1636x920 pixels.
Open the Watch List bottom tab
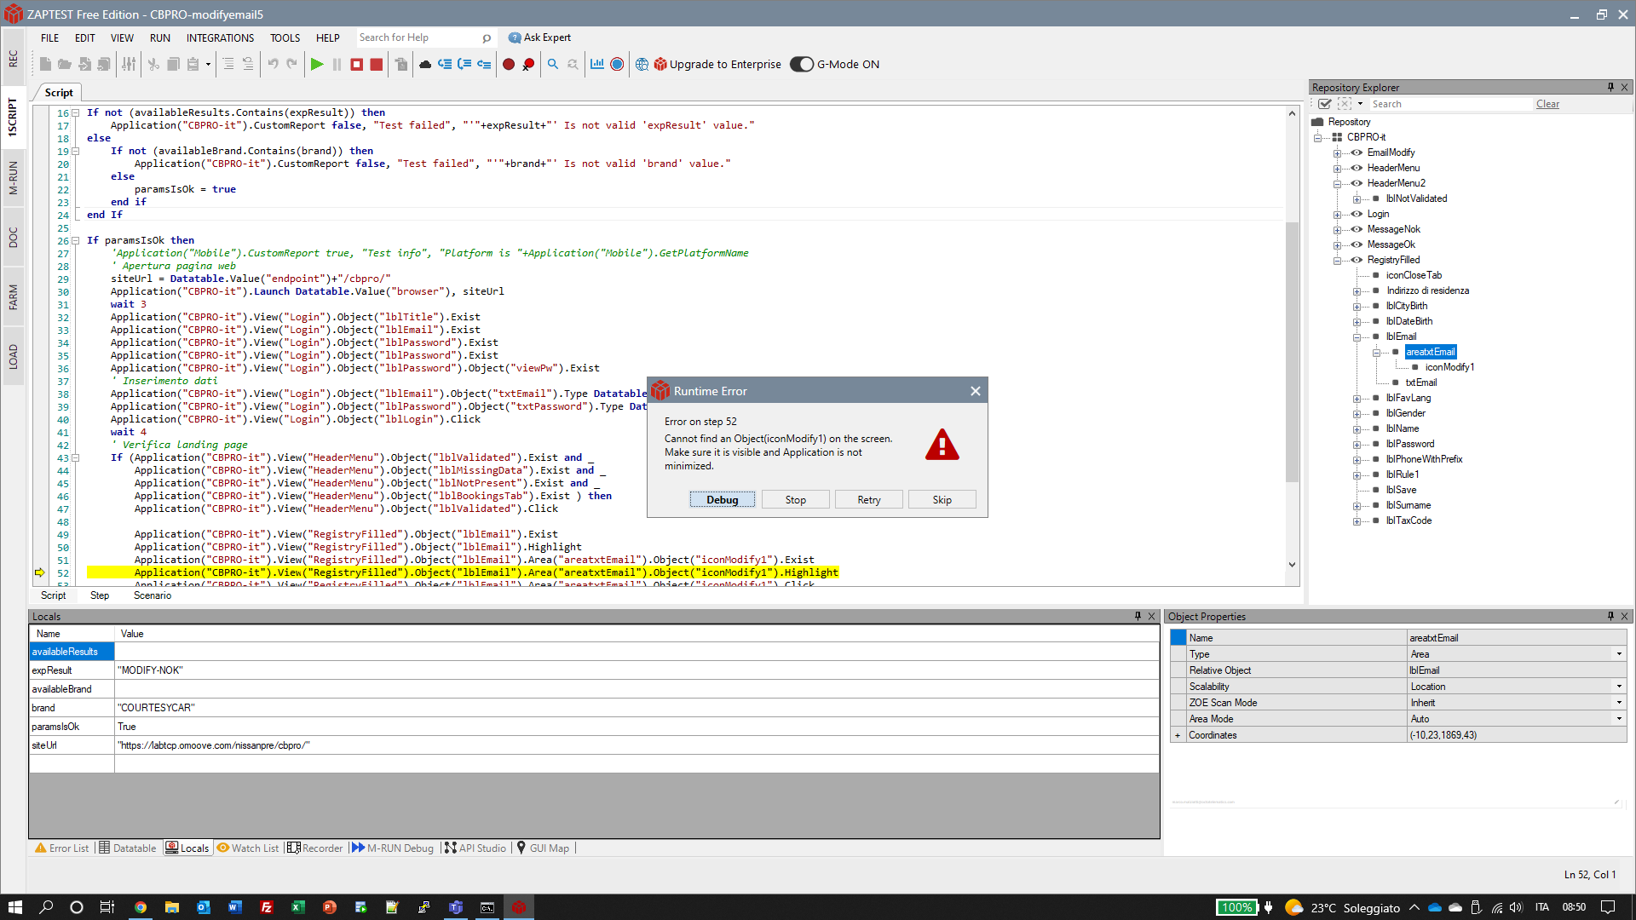[248, 848]
